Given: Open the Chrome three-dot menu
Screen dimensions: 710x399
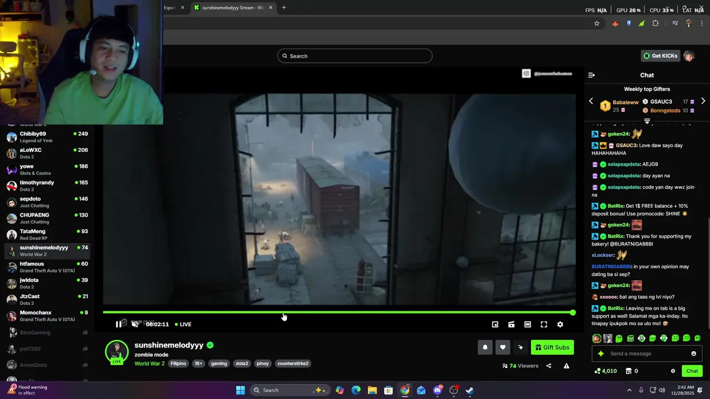Looking at the screenshot, I should coord(702,23).
